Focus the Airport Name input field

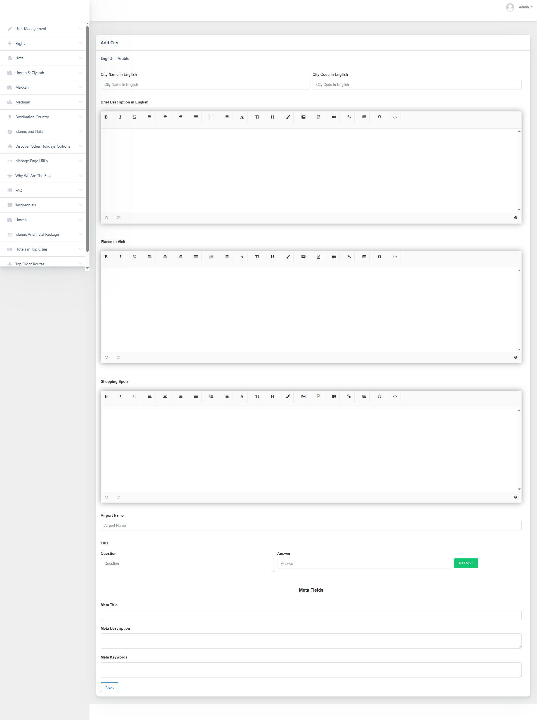(x=311, y=525)
